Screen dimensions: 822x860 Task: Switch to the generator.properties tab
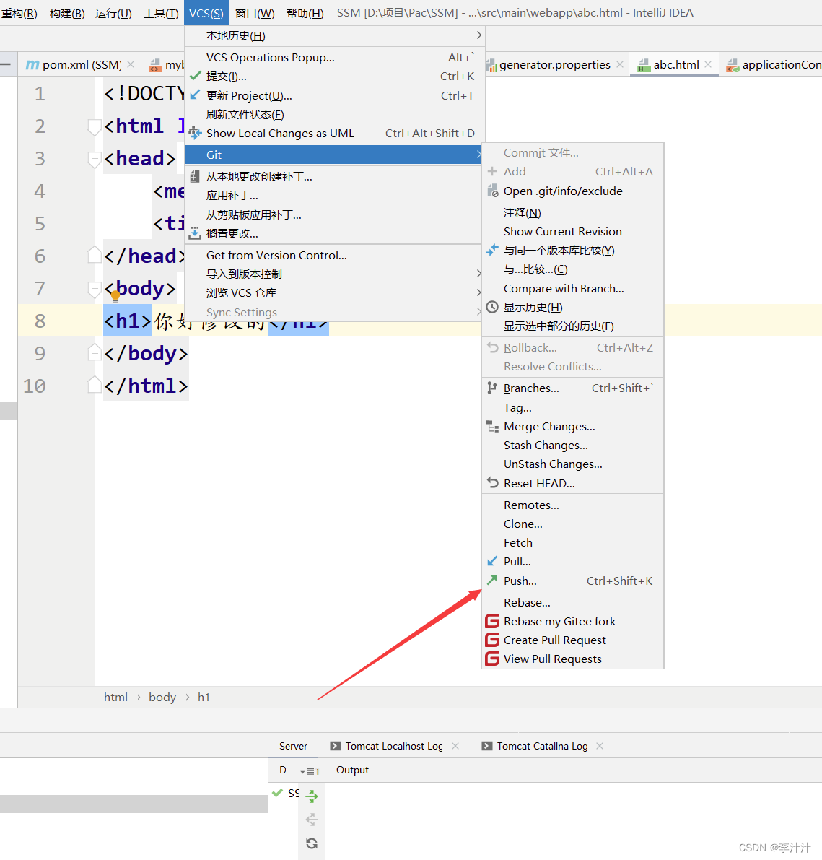(554, 65)
